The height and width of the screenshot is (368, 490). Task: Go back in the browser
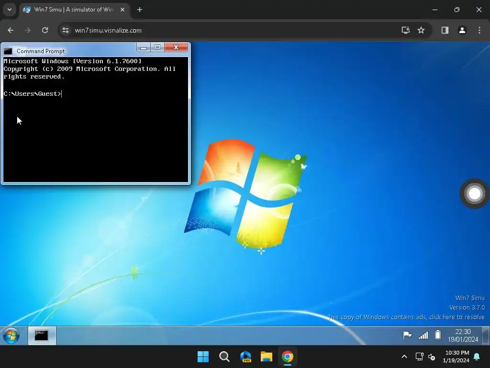11,30
